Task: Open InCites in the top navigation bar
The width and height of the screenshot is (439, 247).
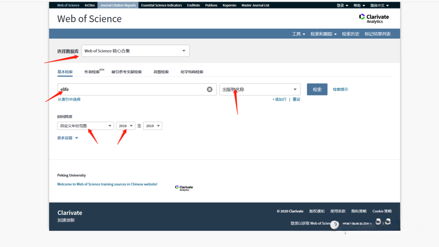Action: click(x=89, y=5)
